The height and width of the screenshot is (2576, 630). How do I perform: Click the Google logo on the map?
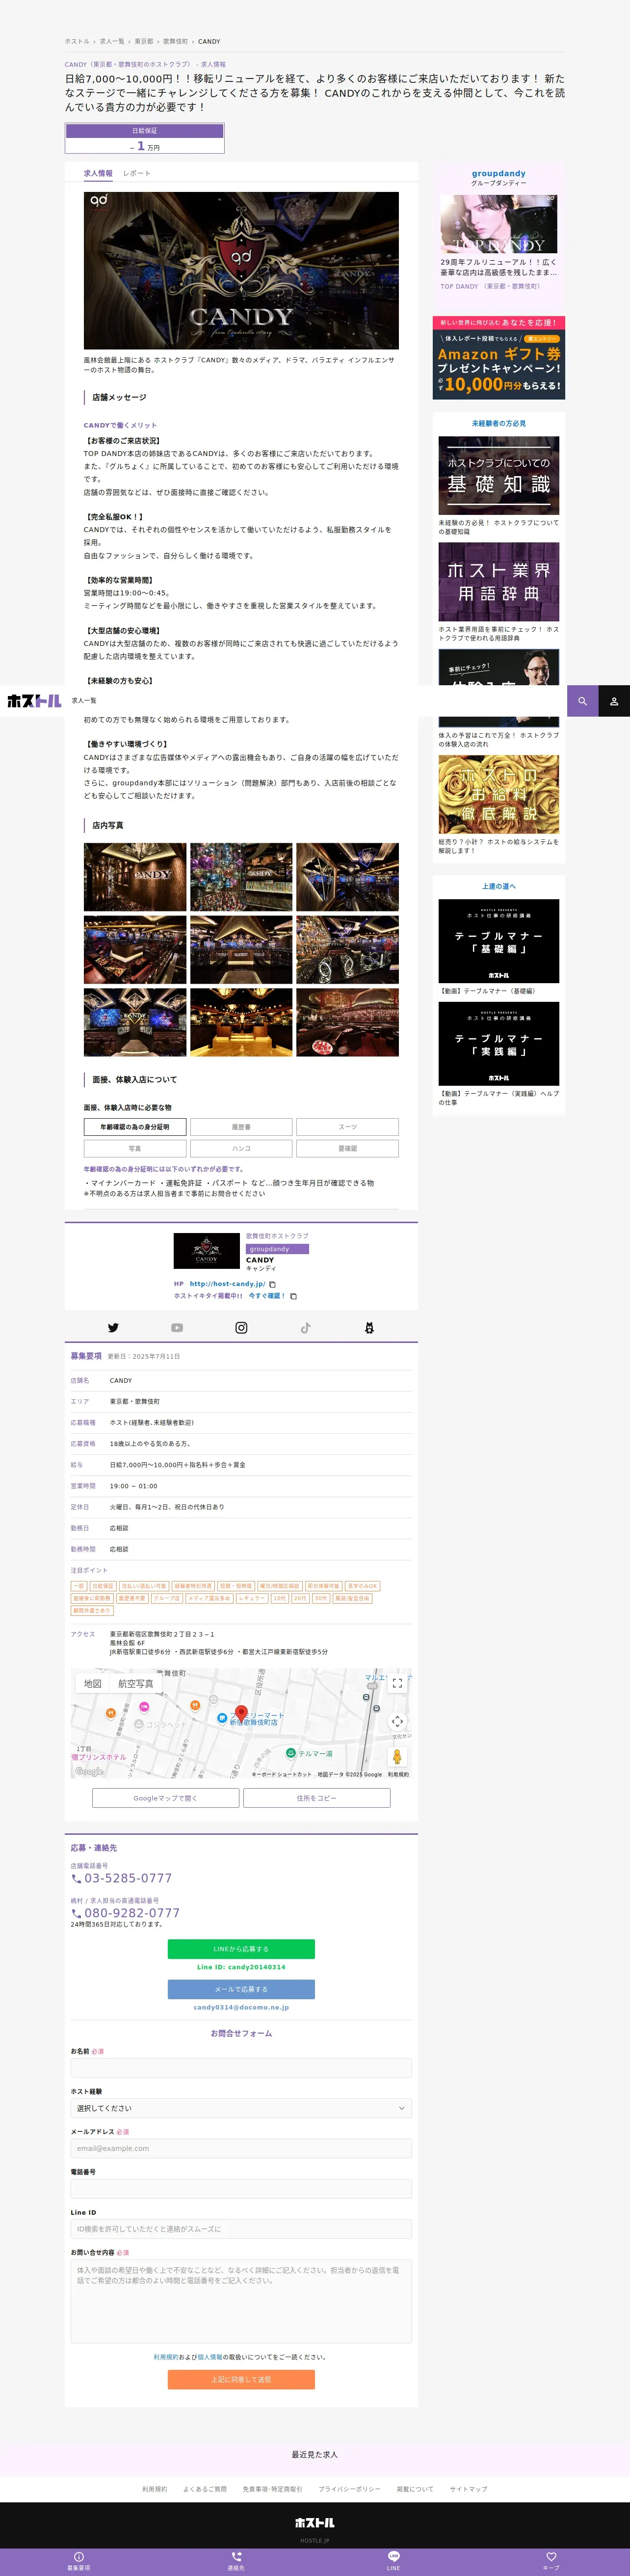coord(89,1772)
